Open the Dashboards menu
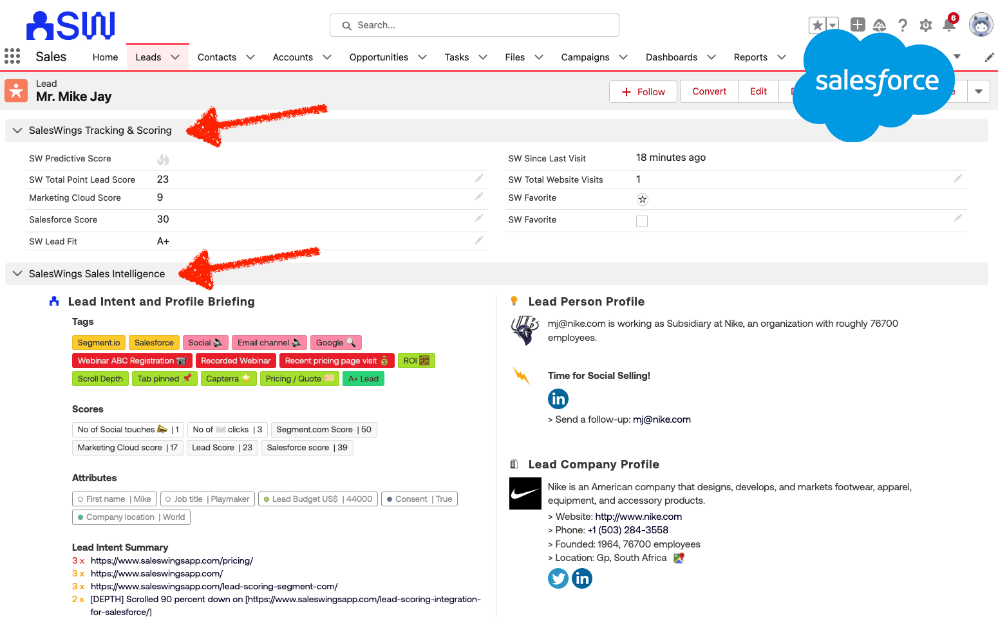This screenshot has height=626, width=998. [672, 57]
